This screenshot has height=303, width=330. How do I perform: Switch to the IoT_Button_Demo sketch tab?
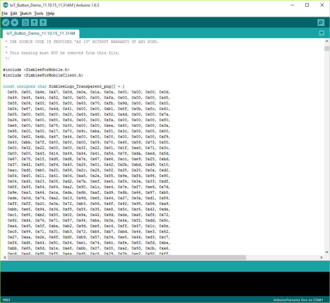tap(40, 34)
